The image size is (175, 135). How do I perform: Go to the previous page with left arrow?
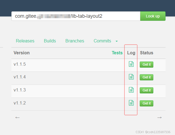click(17, 118)
